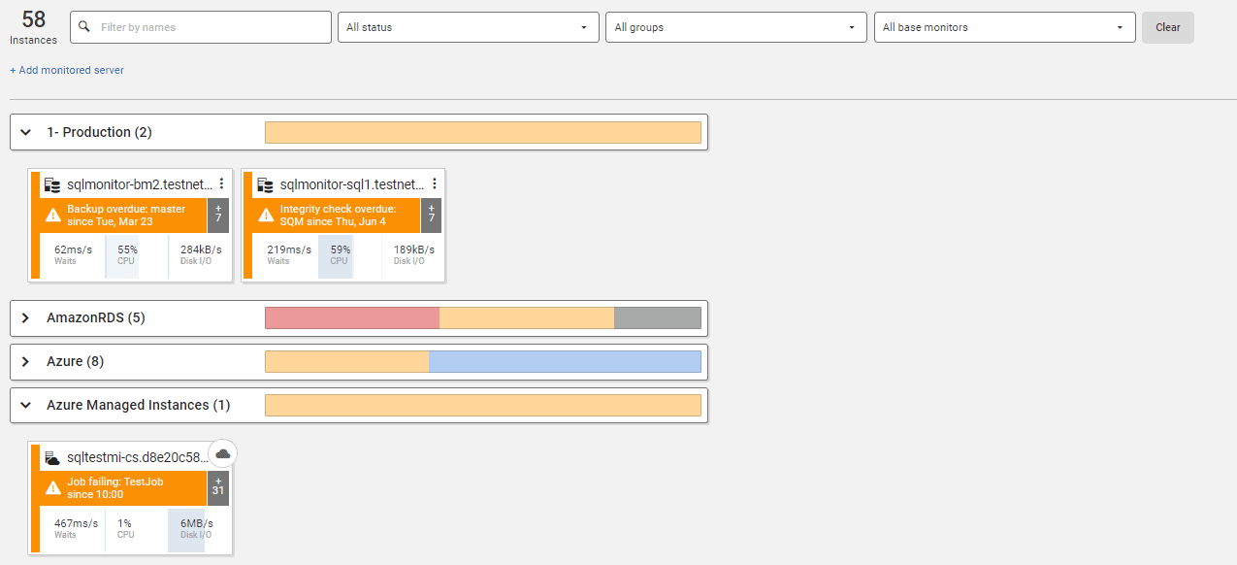Screen dimensions: 1237x565
Task: Toggle the CPU metric tile on sqlmonitor-sql1
Action: tap(337, 255)
